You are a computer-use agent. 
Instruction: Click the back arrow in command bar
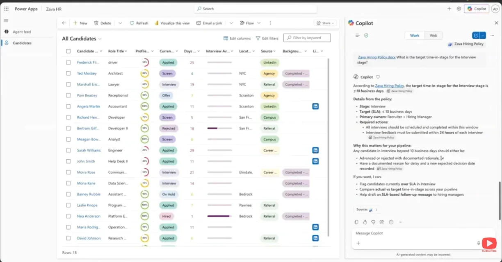pos(64,23)
